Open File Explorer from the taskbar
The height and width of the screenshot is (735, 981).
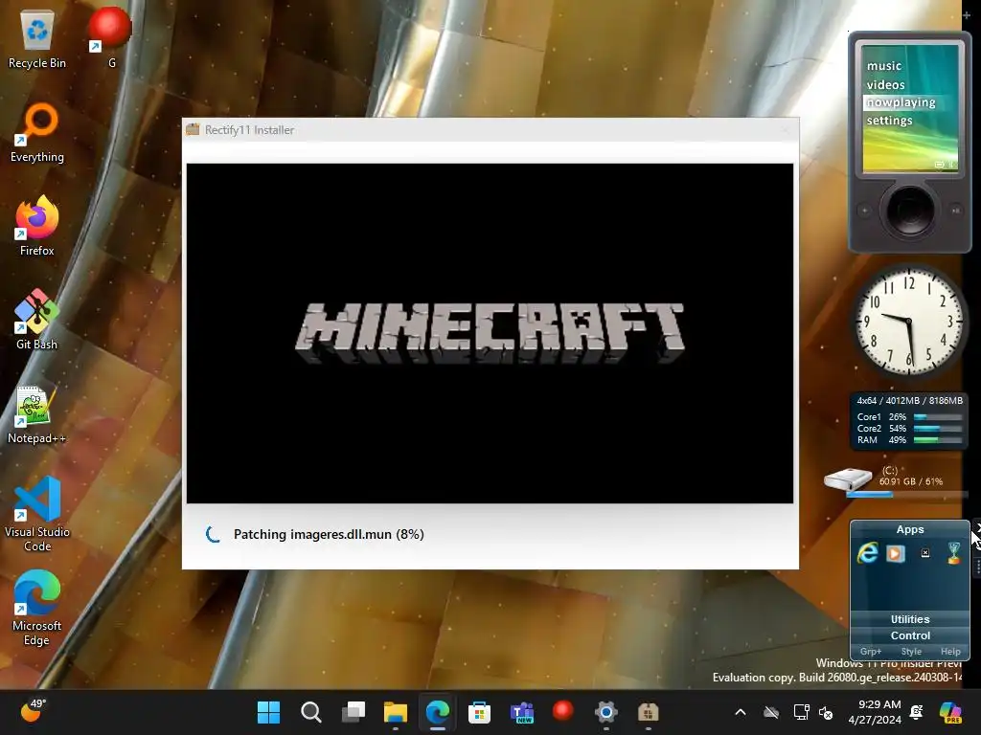tap(396, 712)
